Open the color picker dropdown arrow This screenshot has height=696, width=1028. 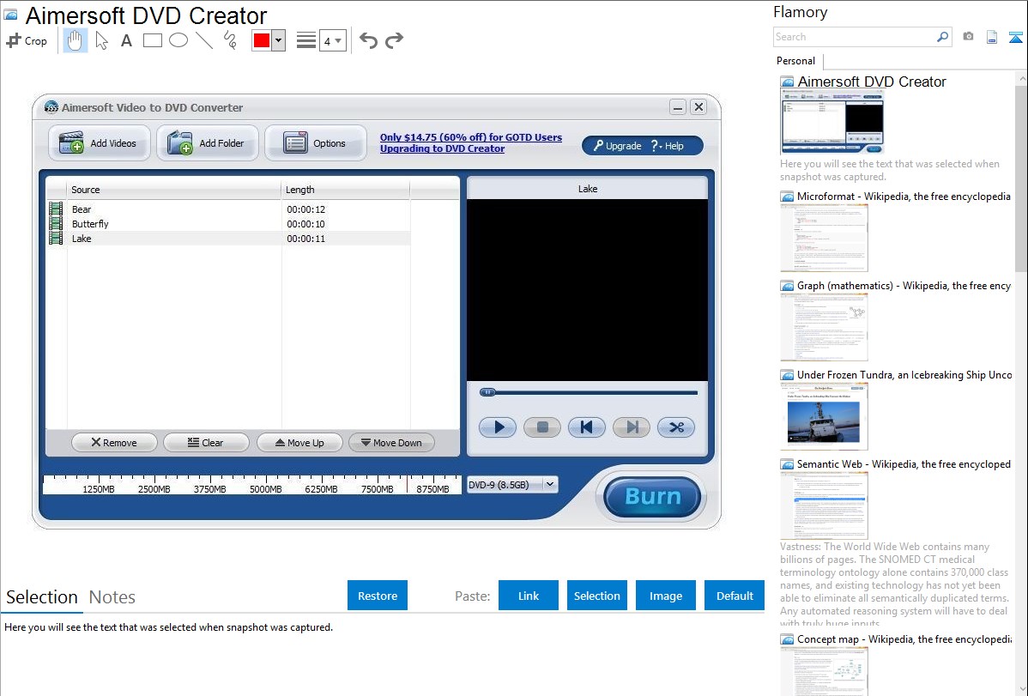278,40
